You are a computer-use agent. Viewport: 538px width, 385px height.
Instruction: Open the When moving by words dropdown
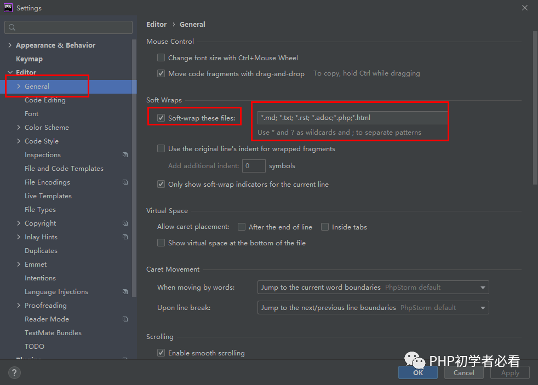pos(373,288)
